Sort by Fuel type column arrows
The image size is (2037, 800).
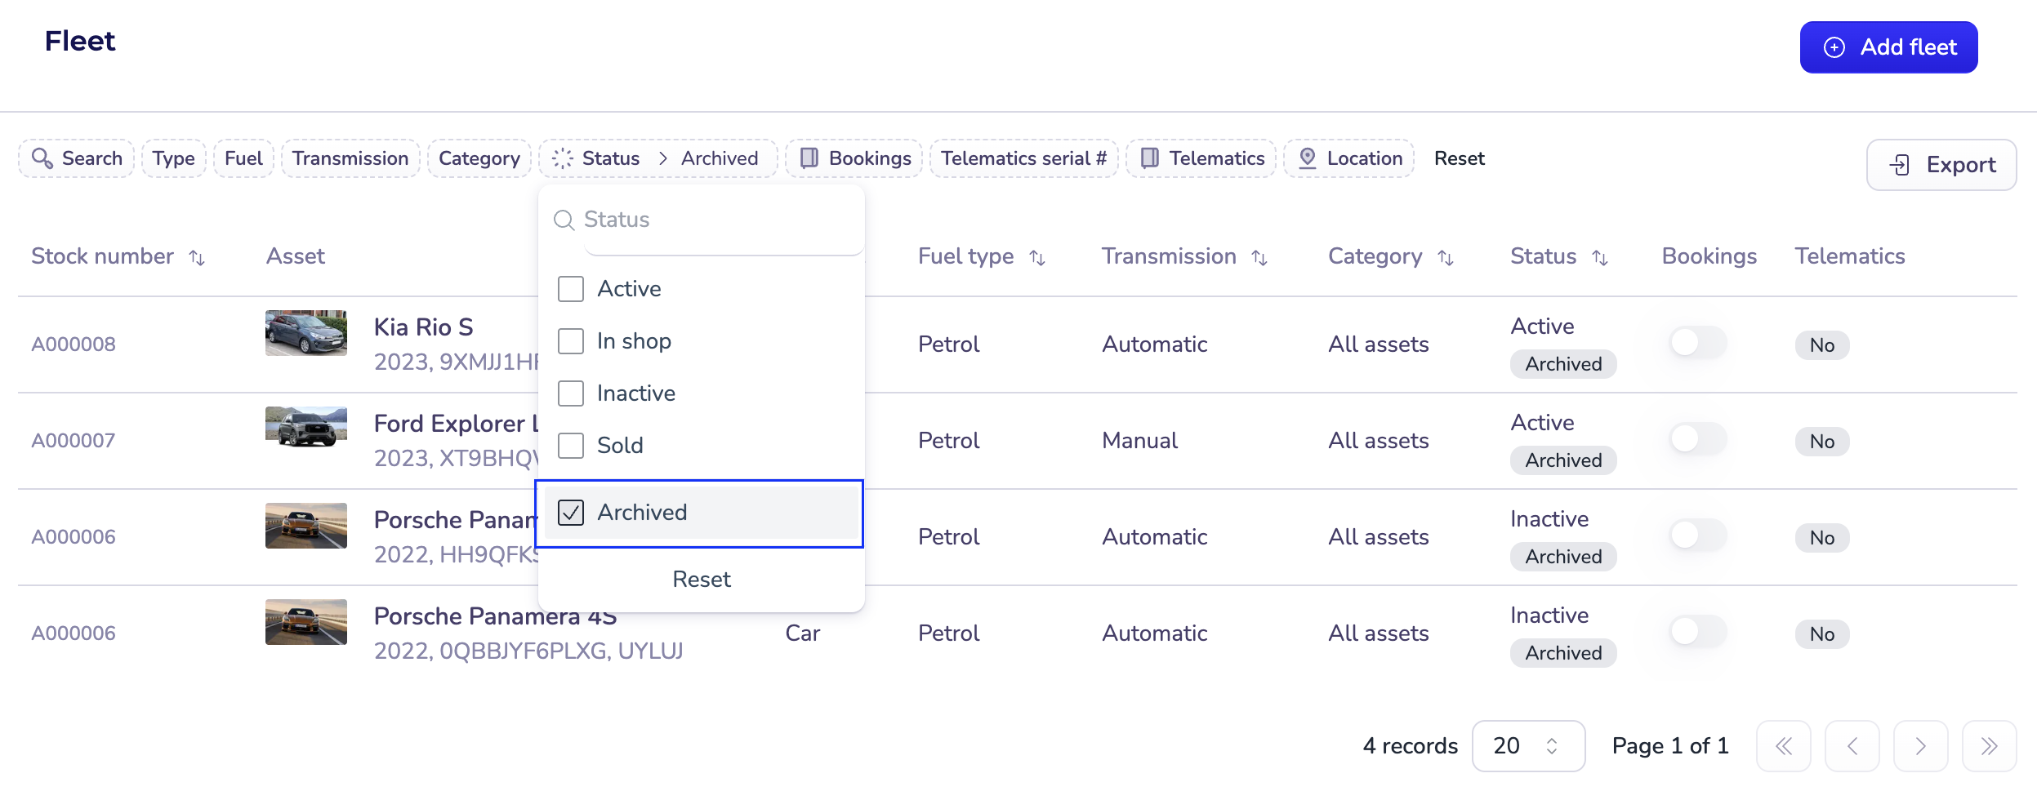point(1037,258)
